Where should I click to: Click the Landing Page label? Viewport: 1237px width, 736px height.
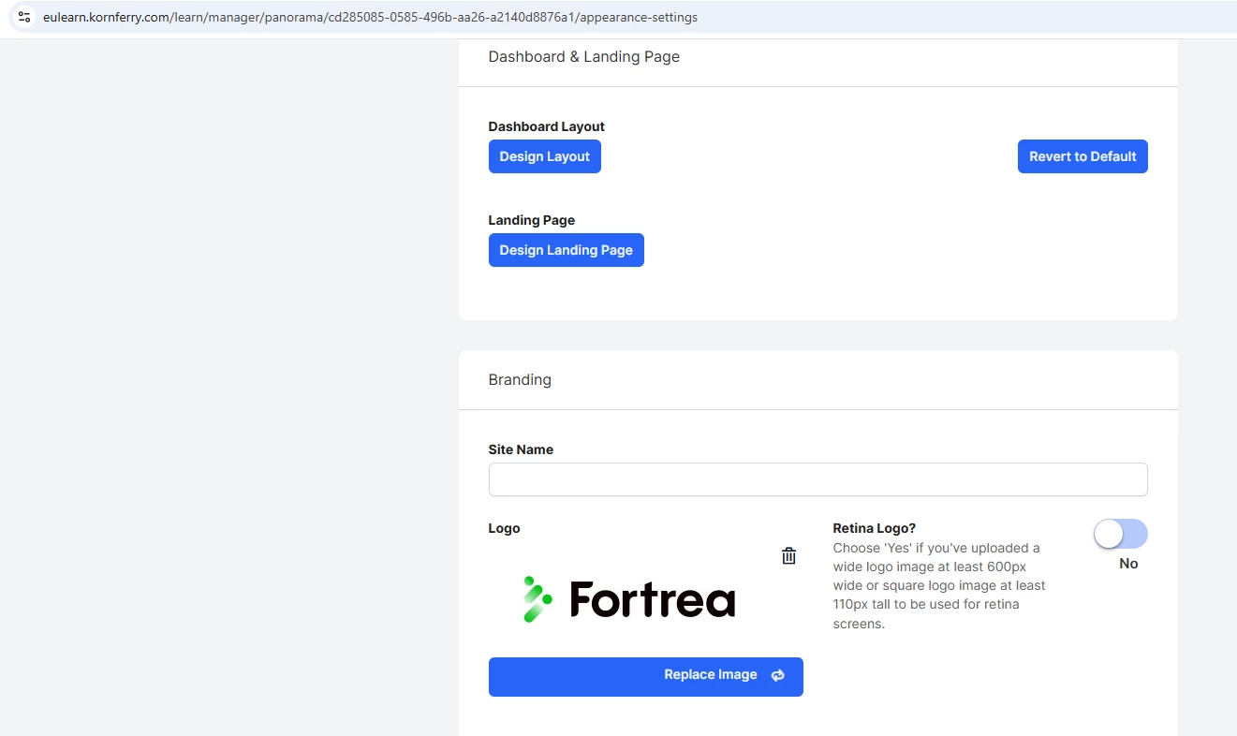532,220
